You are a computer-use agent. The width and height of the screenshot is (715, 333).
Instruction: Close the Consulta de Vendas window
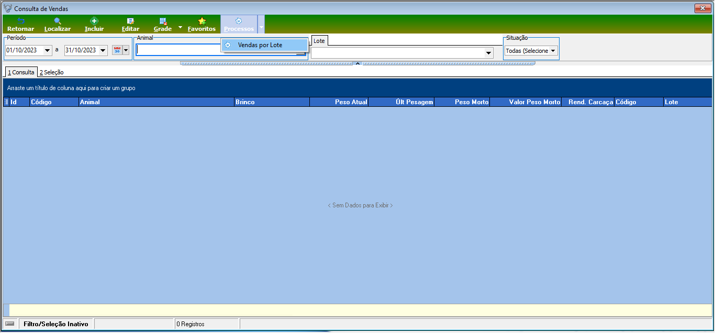coord(702,8)
